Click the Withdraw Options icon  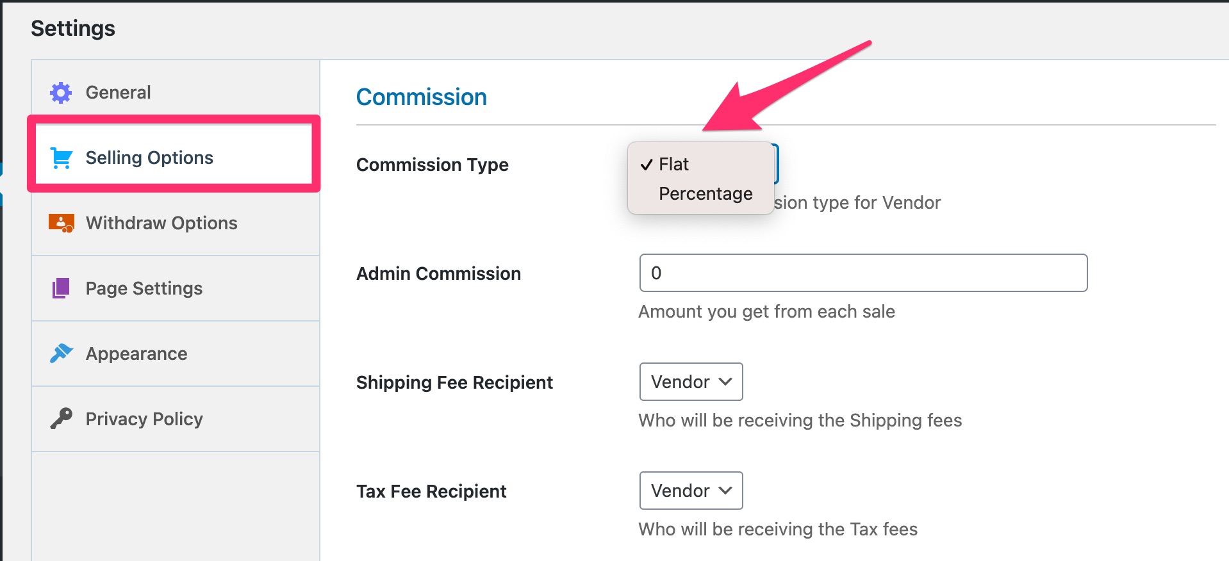tap(62, 224)
